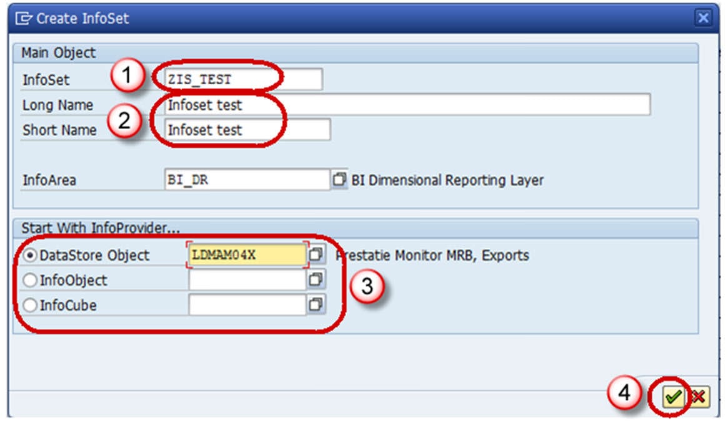Open value help for InfoObject field
This screenshot has height=421, width=728.
click(x=316, y=279)
